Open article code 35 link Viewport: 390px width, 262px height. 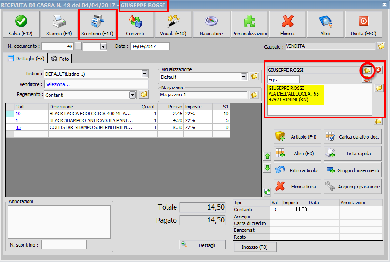coord(18,127)
